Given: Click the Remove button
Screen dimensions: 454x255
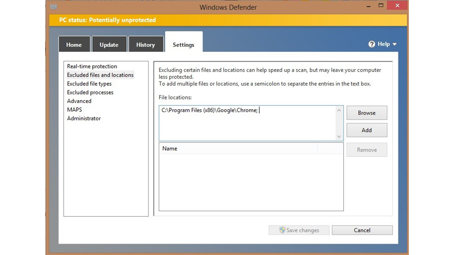Looking at the screenshot, I should (367, 150).
